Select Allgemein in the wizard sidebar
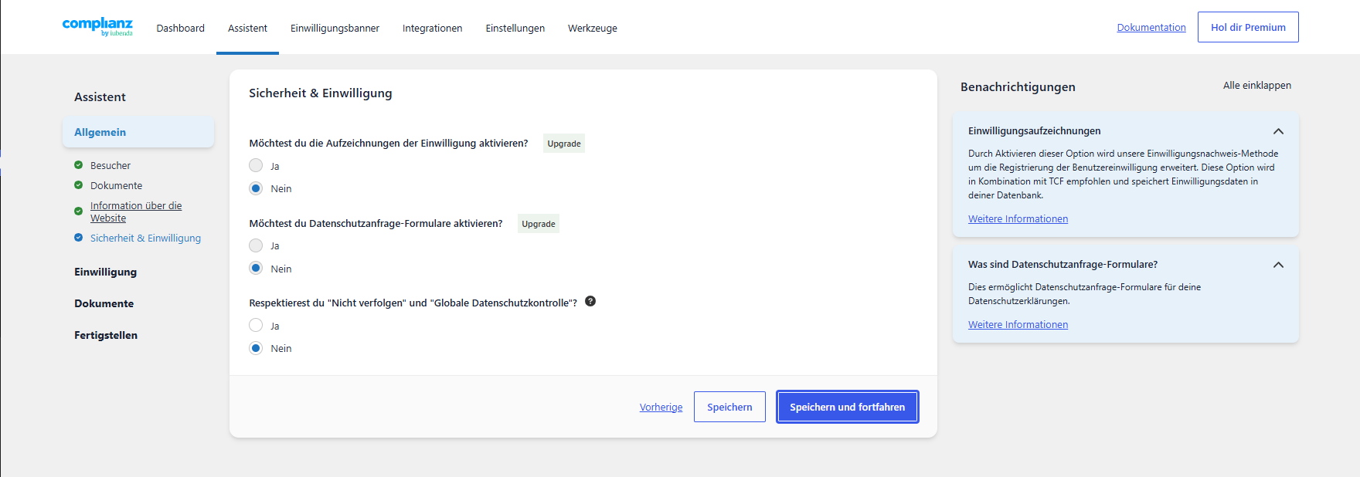The height and width of the screenshot is (477, 1360). click(138, 132)
